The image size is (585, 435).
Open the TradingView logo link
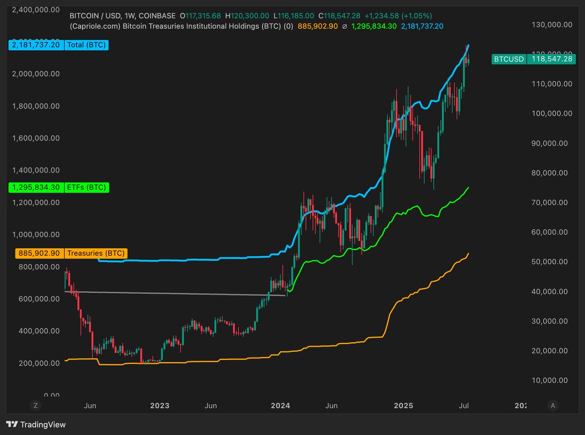(36, 424)
